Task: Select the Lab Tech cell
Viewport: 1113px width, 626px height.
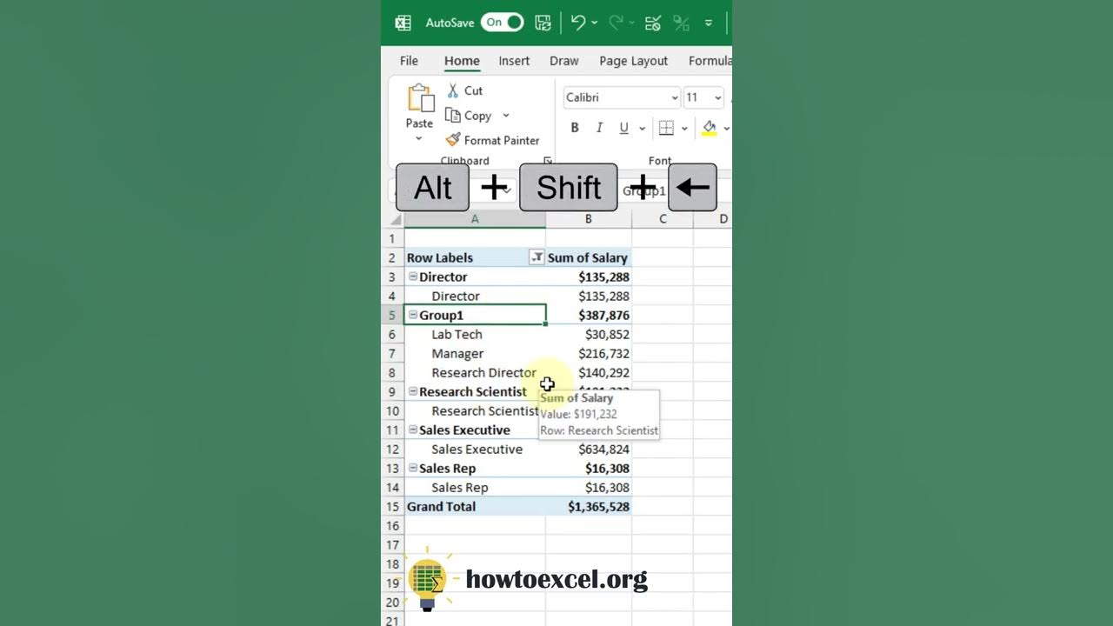Action: pos(475,334)
